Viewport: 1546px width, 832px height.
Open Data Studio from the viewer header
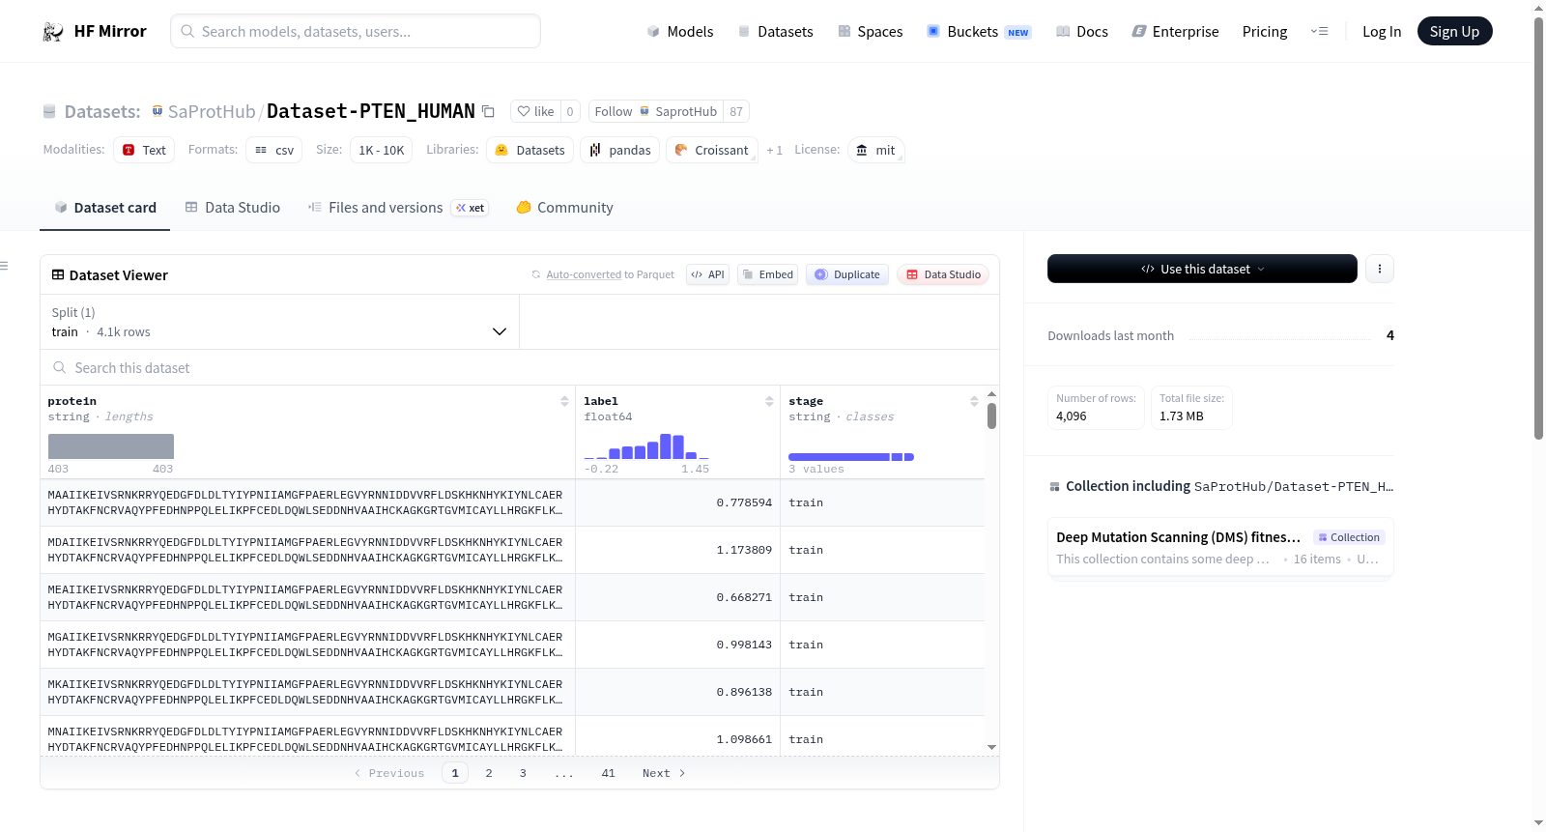[943, 275]
